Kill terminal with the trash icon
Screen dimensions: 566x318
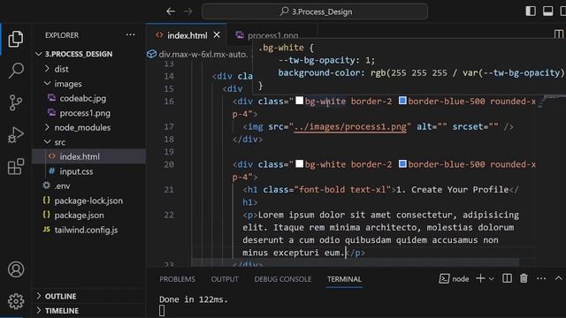click(x=524, y=278)
